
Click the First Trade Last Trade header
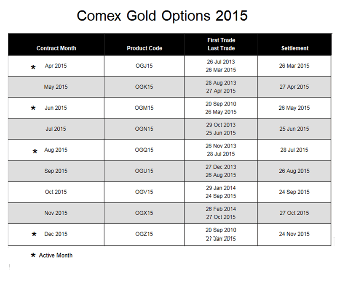pos(221,44)
